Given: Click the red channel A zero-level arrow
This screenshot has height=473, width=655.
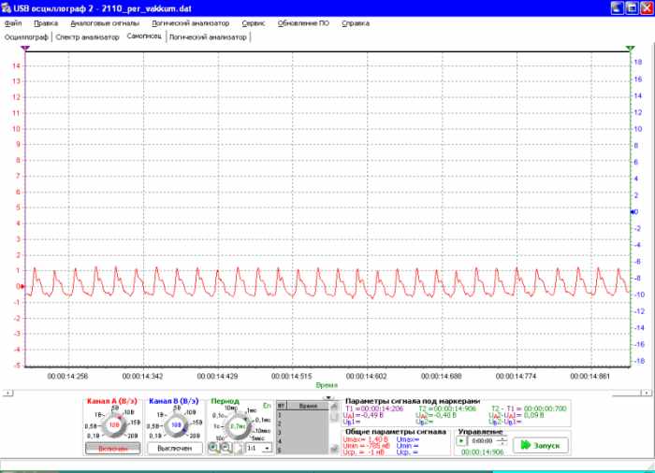Looking at the screenshot, I should point(22,286).
